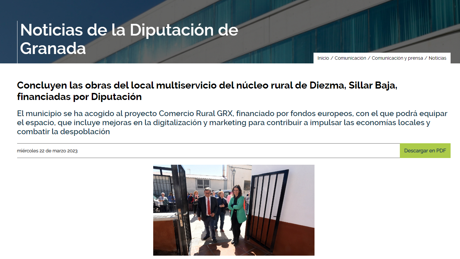Open the Comunicación y prensa breadcrumb
The width and height of the screenshot is (460, 259).
(397, 58)
